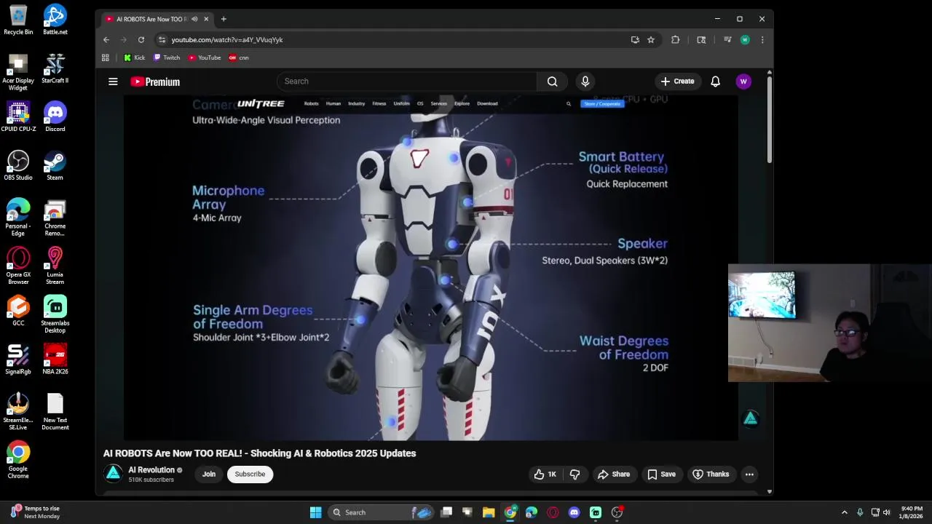Open the Steam desktop shortcut

click(x=55, y=165)
